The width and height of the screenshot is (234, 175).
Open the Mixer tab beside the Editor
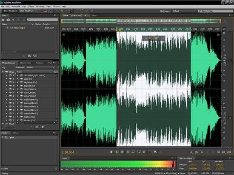[94, 15]
